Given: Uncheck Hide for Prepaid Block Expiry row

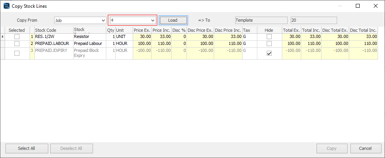Looking at the screenshot, I should [269, 53].
